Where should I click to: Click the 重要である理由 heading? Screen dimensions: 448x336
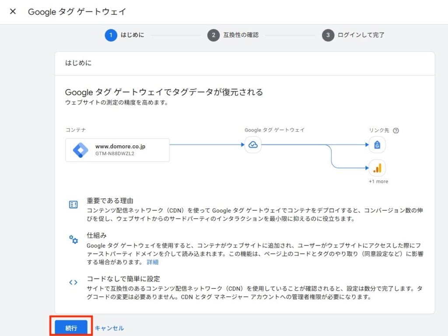coord(110,201)
